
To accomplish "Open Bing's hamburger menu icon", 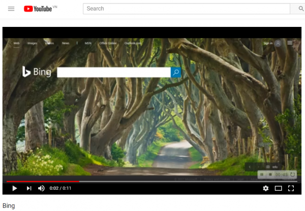I will [290, 43].
